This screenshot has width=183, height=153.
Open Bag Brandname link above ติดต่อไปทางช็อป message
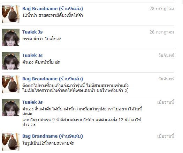tap(53, 79)
